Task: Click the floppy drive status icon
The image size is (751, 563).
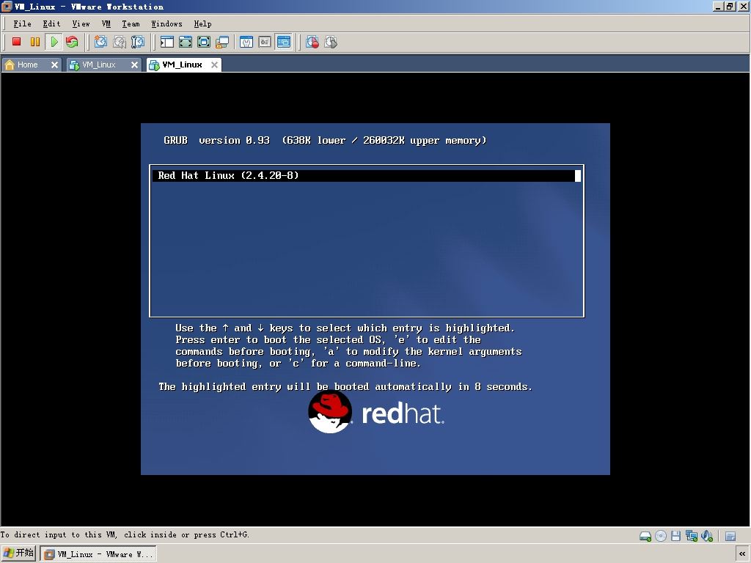Action: pyautogui.click(x=675, y=536)
